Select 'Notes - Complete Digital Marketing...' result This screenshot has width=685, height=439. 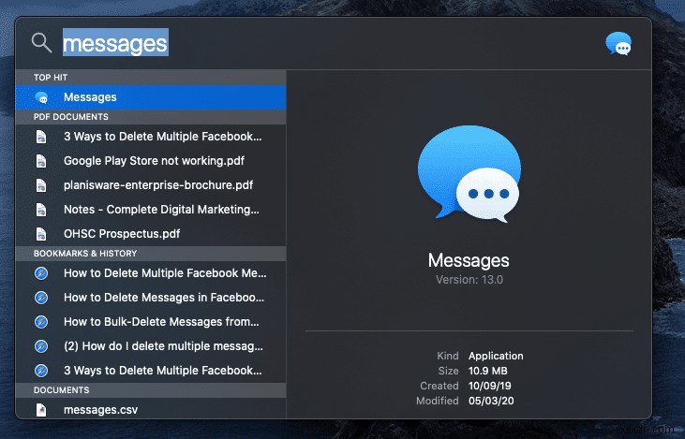(151, 210)
